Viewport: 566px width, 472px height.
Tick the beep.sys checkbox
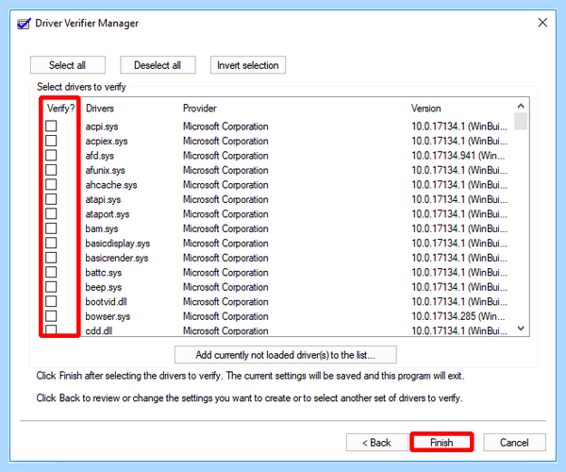pos(51,287)
